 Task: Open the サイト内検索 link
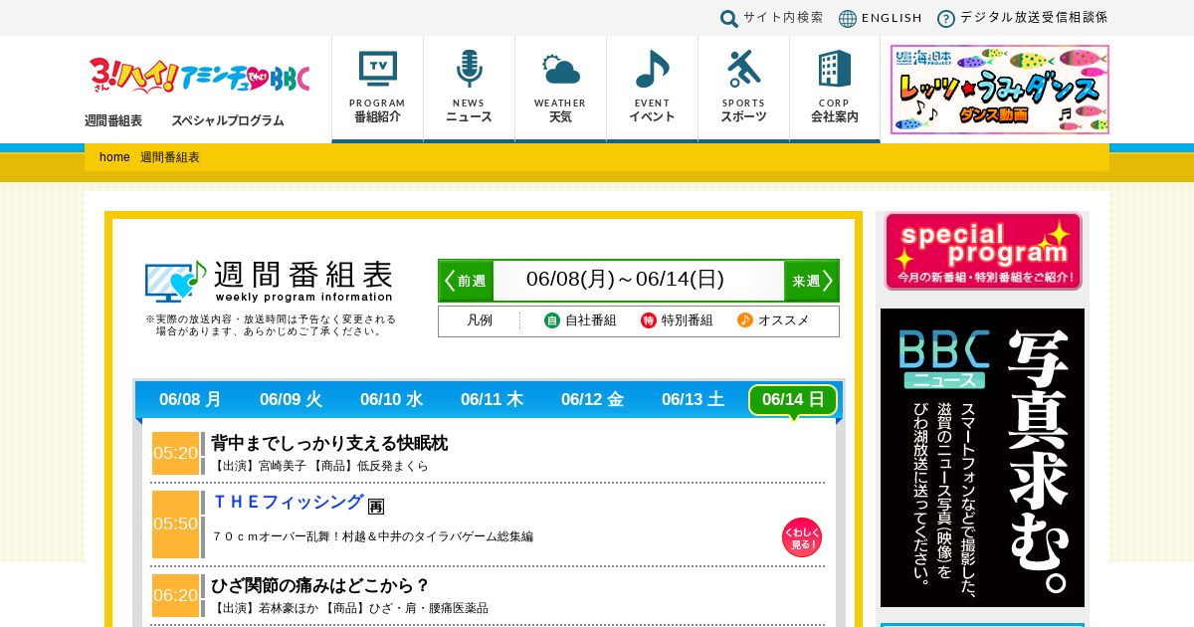783,18
